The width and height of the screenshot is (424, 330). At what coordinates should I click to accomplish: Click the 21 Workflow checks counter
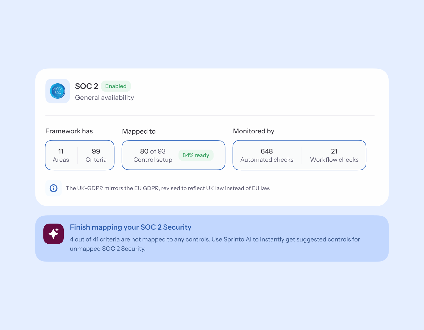(x=334, y=155)
